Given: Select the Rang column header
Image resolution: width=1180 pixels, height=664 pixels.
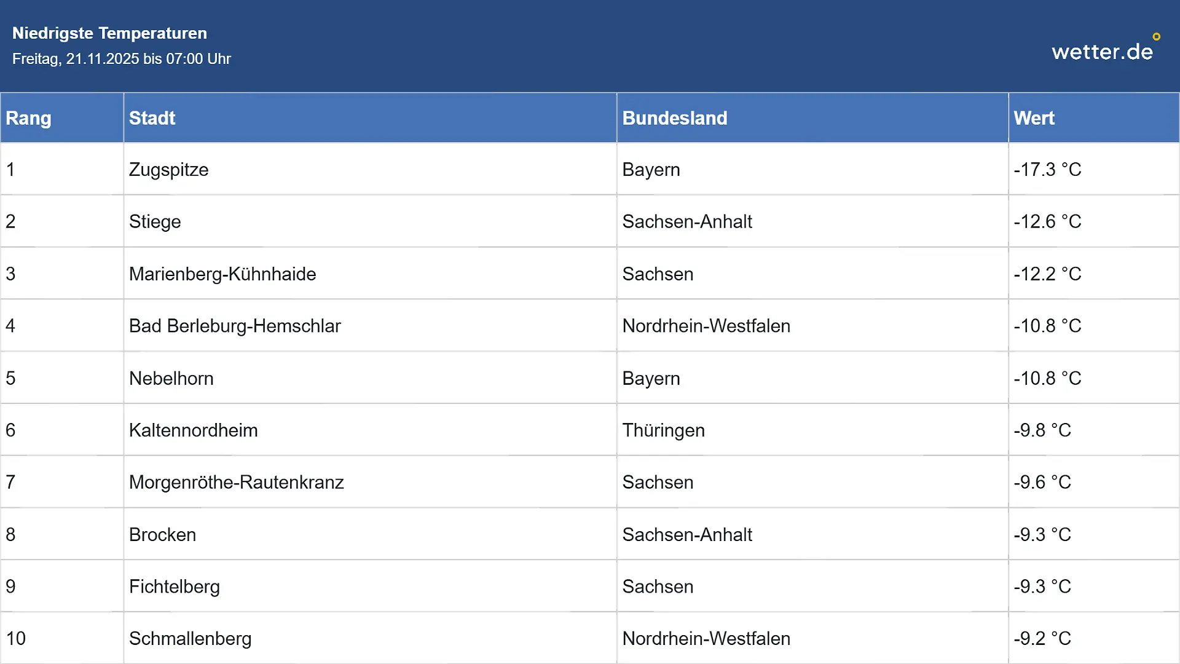Looking at the screenshot, I should coord(61,118).
